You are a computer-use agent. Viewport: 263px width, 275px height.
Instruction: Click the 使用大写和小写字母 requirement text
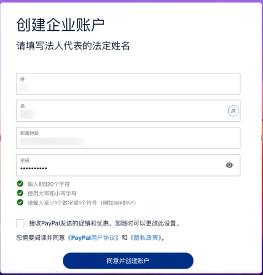[x=52, y=193]
